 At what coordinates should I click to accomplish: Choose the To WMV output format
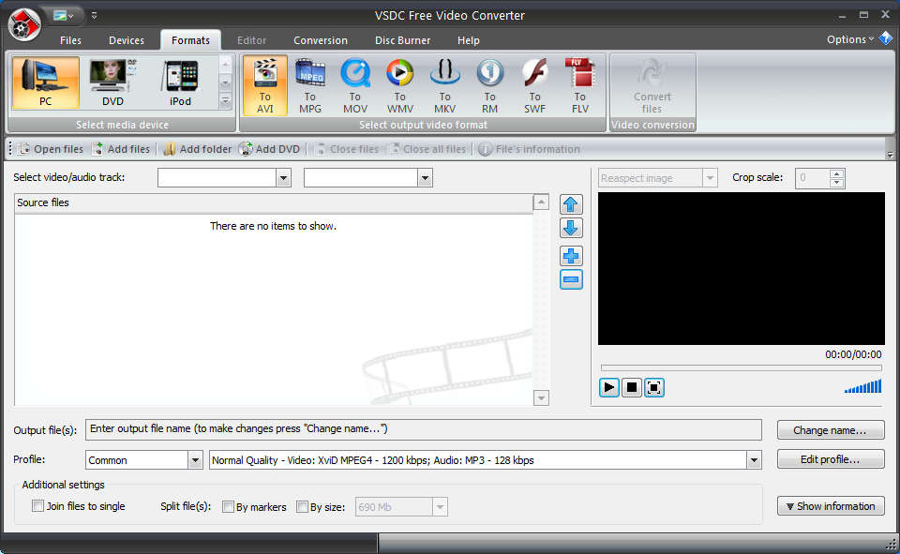pos(399,85)
